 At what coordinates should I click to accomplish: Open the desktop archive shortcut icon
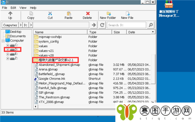[169, 9]
